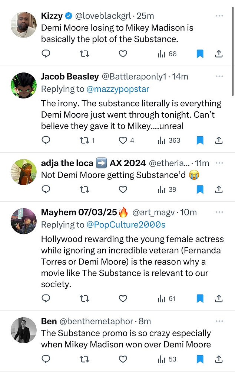235x373 pixels.
Task: Open three-dot menu on Jacob Beasley's tweet
Action: coord(219,77)
